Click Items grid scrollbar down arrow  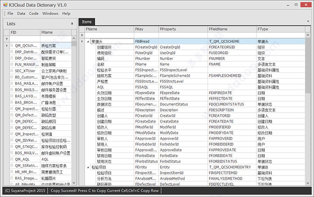click(x=308, y=183)
